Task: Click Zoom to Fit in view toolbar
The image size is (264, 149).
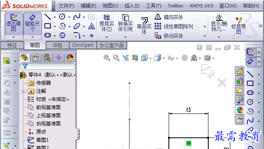Action: (107, 58)
